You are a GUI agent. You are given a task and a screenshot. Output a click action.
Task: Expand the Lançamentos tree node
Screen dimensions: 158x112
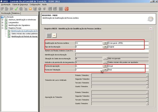3,22
